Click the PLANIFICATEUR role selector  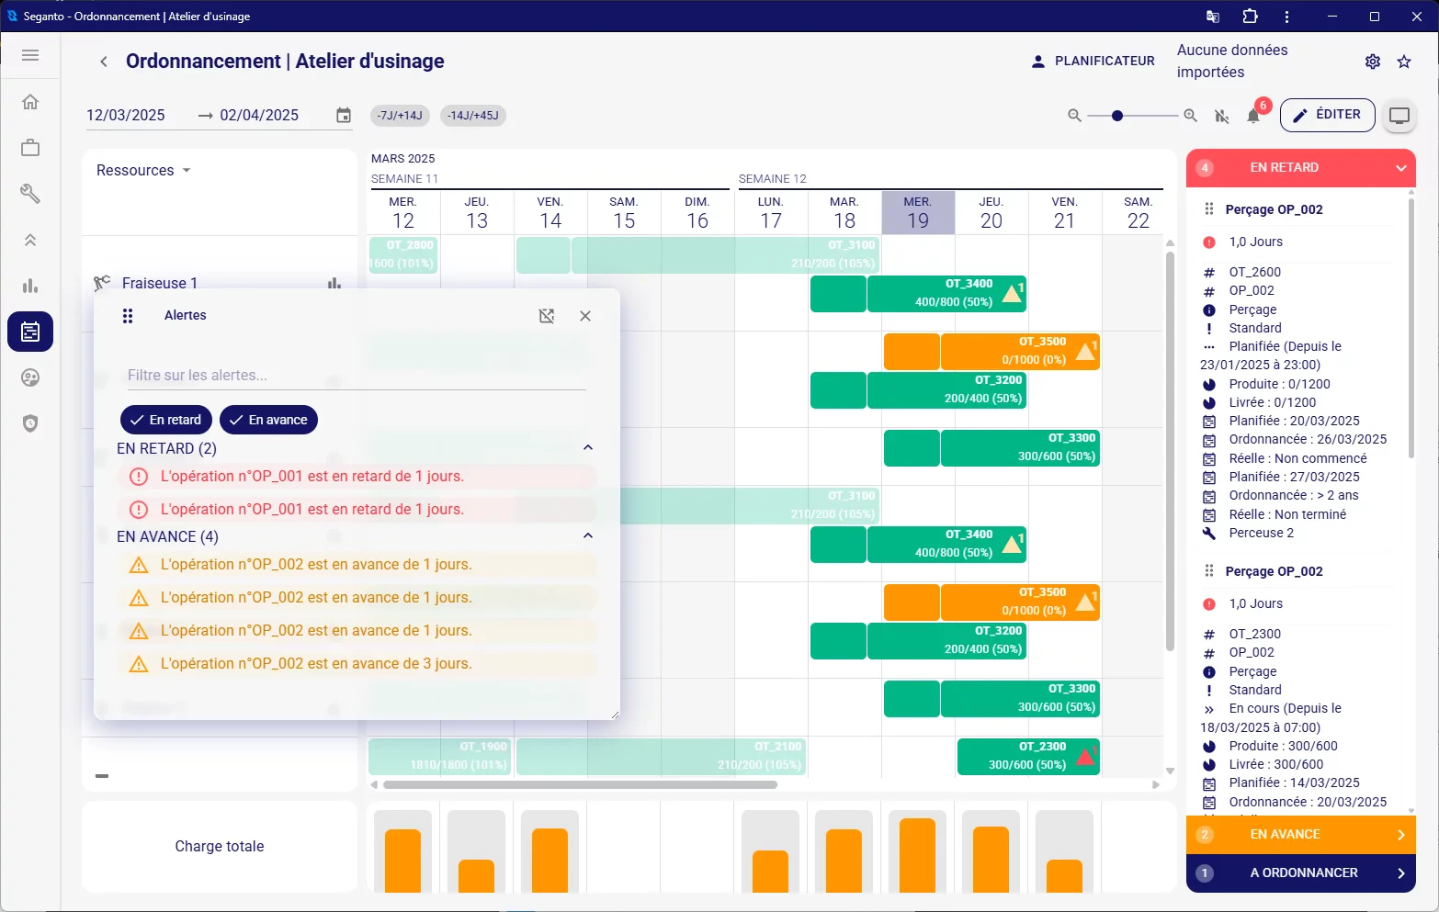[1093, 61]
